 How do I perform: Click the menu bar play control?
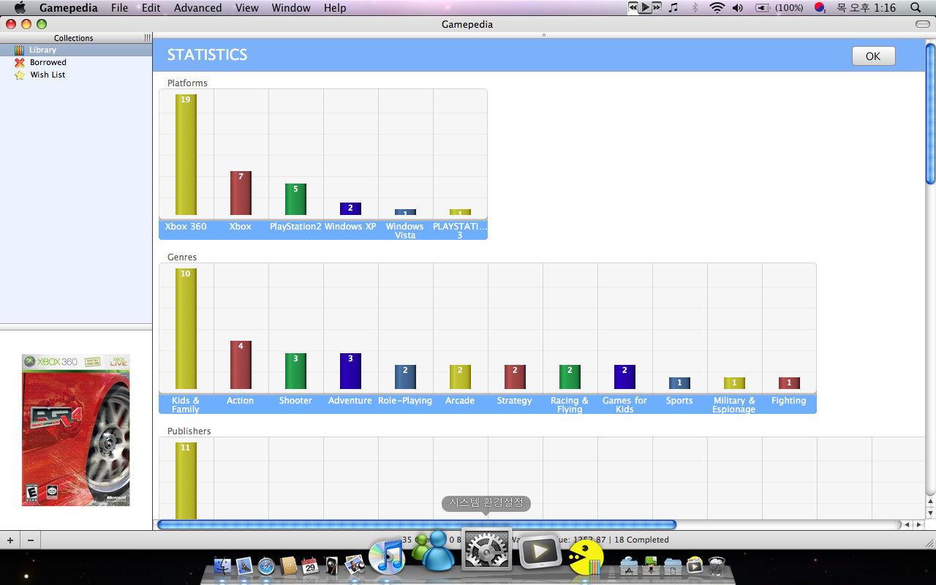(x=645, y=7)
